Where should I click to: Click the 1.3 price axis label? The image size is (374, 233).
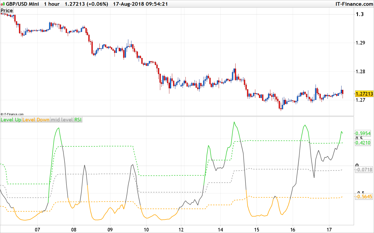tap(360, 14)
